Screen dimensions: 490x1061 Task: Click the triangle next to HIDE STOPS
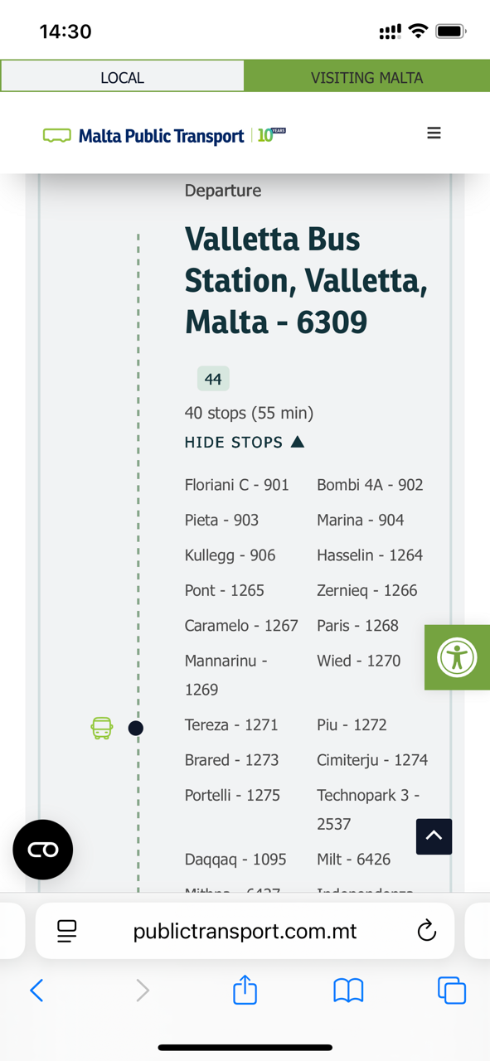tap(298, 442)
